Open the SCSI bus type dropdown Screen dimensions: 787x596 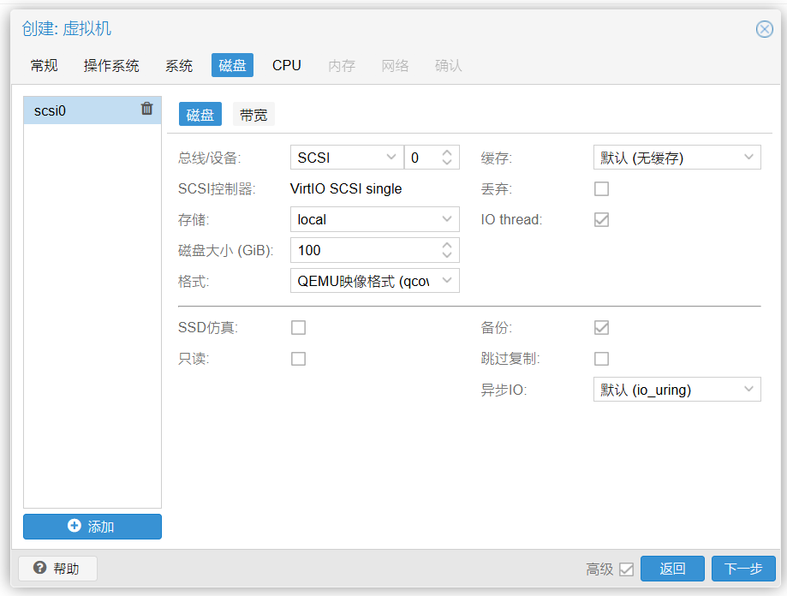[x=391, y=157]
